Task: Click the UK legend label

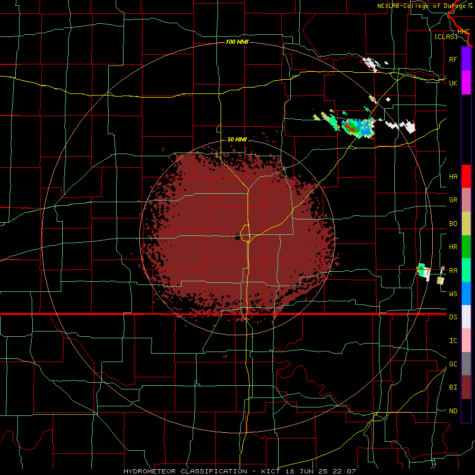Action: point(453,83)
